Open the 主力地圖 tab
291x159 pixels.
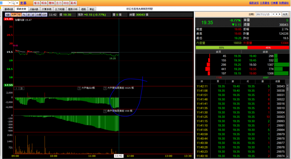pyautogui.click(x=59, y=9)
